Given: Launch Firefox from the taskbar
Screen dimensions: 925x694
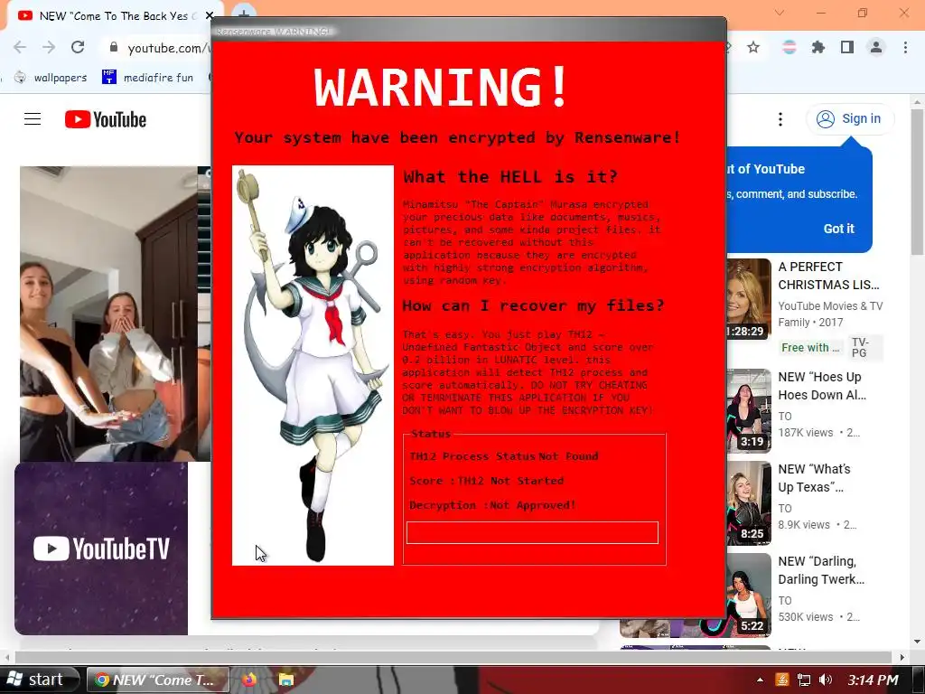Looking at the screenshot, I should 249,680.
